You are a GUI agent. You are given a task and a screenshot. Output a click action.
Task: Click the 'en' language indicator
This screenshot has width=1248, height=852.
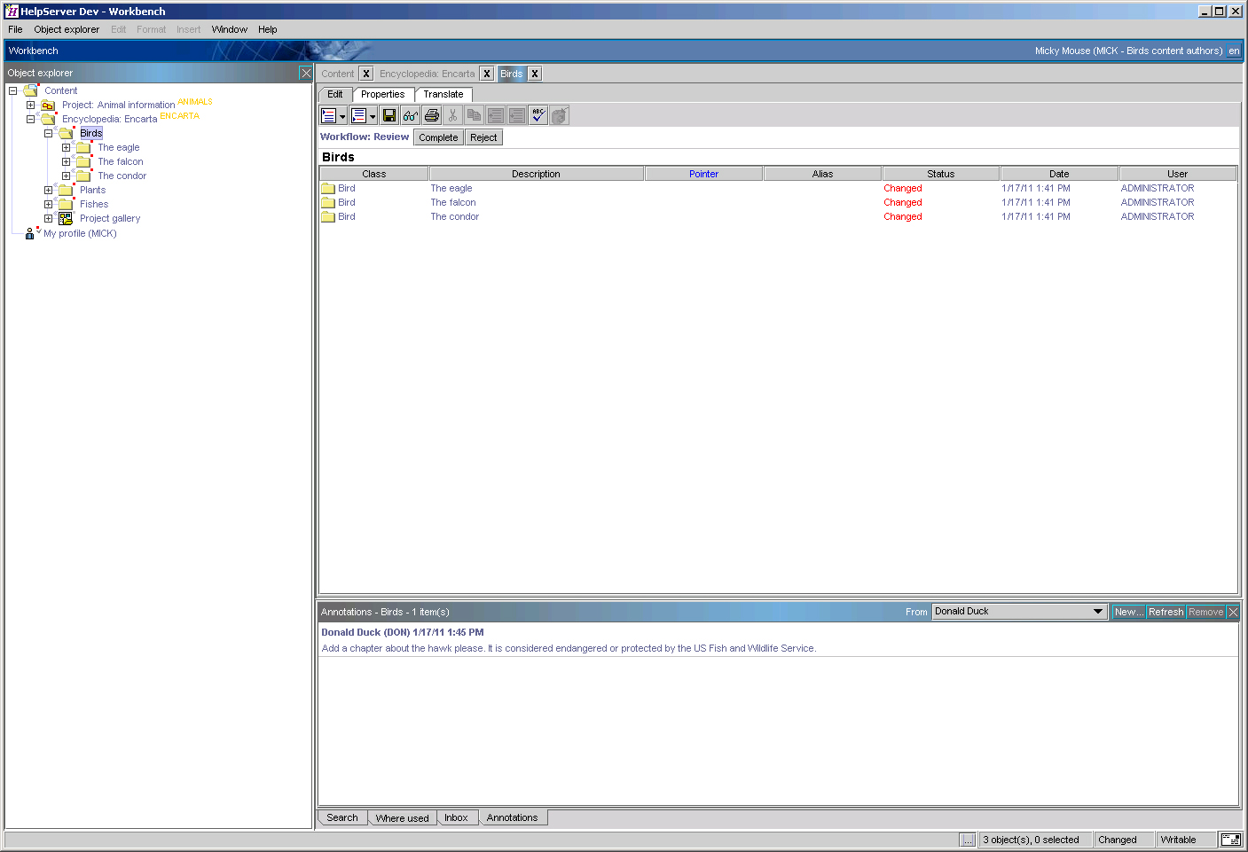1234,51
